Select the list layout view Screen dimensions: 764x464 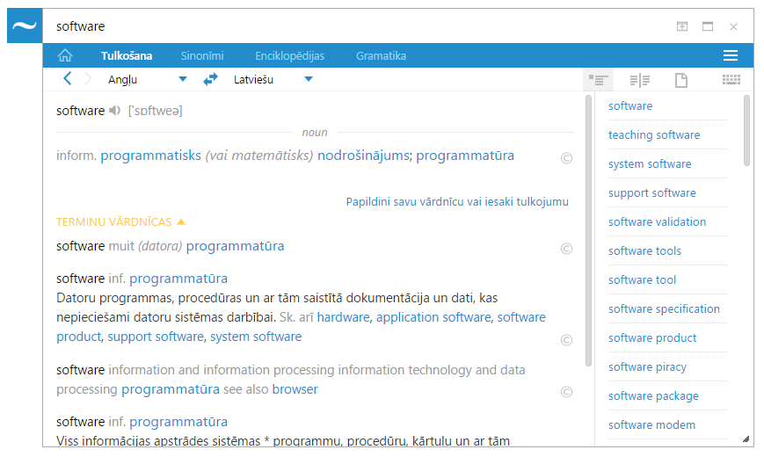(598, 80)
